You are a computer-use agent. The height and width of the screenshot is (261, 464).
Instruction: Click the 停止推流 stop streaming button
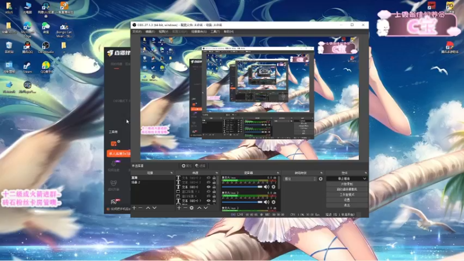point(343,179)
